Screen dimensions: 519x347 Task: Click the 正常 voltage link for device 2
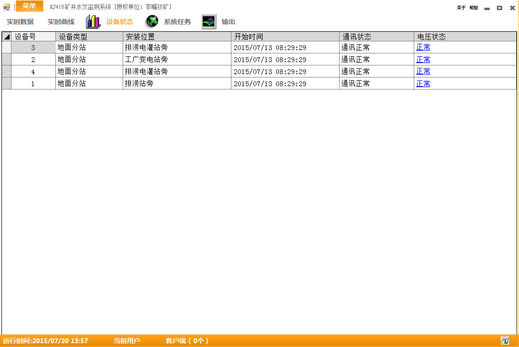423,59
